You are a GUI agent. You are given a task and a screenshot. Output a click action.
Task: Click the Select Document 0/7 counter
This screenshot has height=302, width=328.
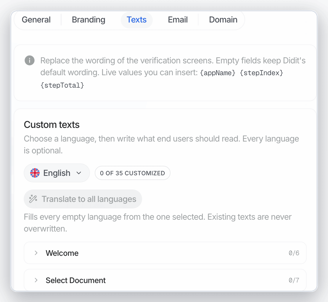click(294, 280)
